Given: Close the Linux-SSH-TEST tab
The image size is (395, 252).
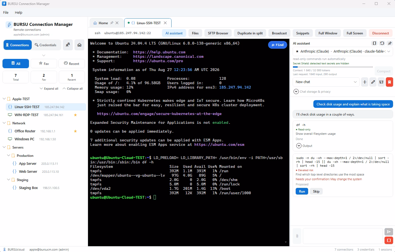Looking at the screenshot, I should 165,23.
